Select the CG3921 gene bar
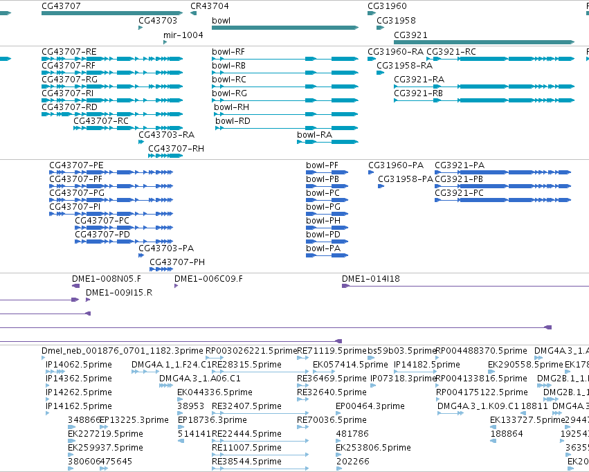This screenshot has width=589, height=472. [484, 42]
